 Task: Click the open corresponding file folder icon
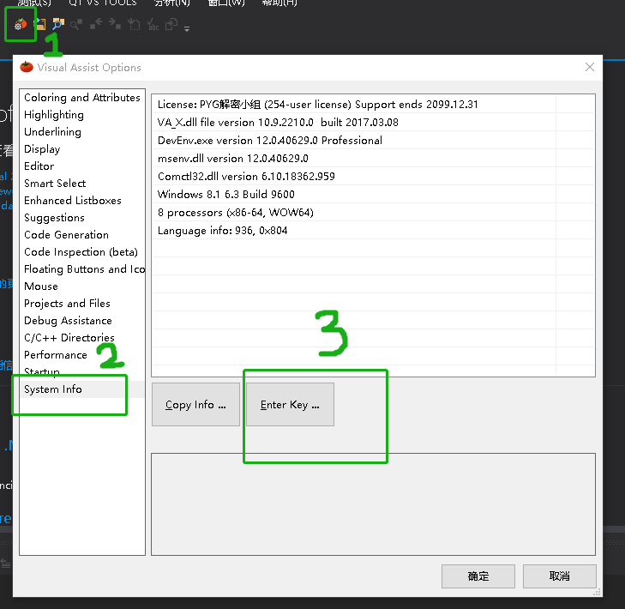click(x=39, y=24)
